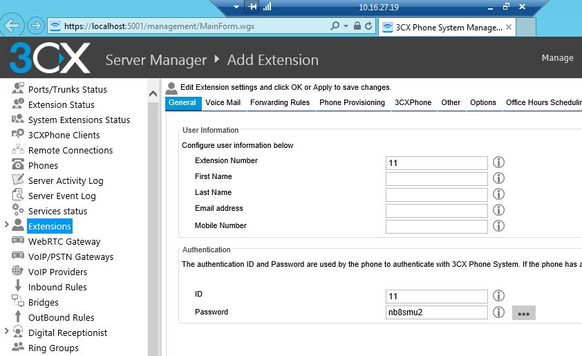Expand the Digital Receptionist tree node
582x356 pixels.
tap(6, 330)
